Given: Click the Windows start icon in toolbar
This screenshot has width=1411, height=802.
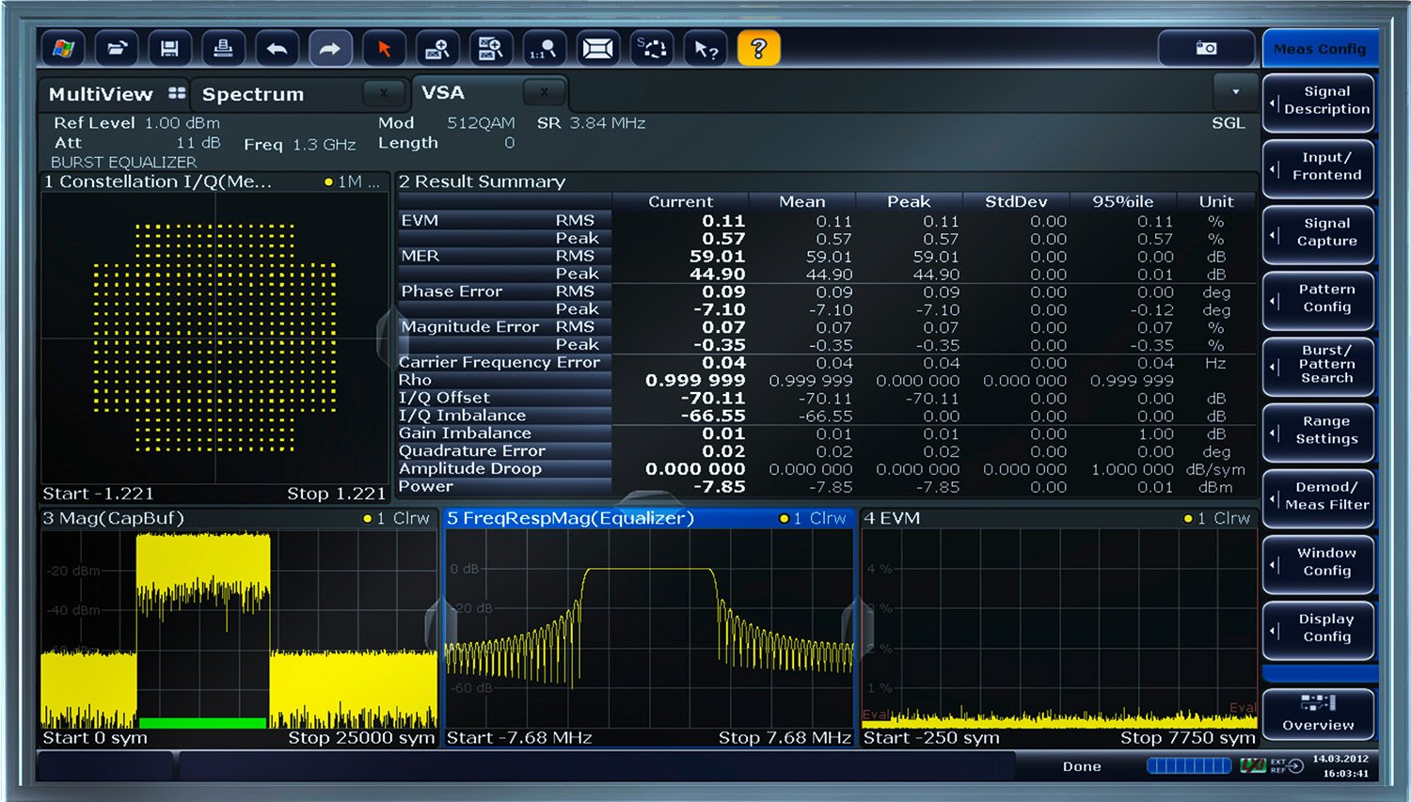Looking at the screenshot, I should coord(63,48).
